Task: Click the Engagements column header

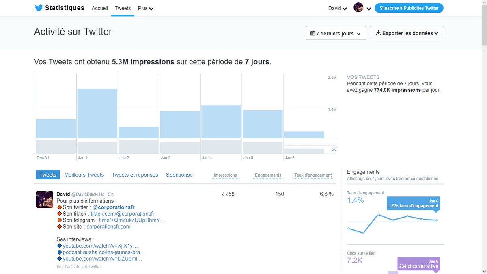Action: click(268, 175)
